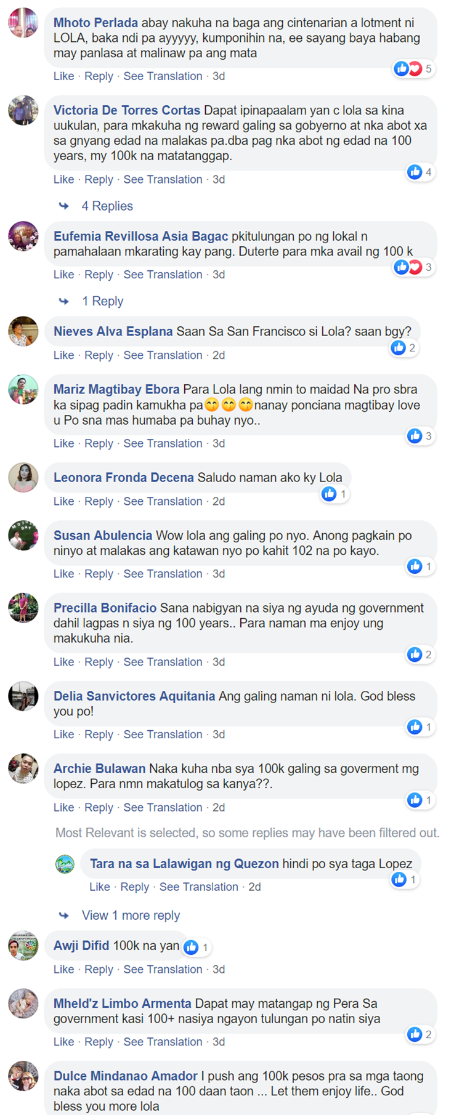Expand View 1 more reply
The image size is (462, 1115).
(x=131, y=916)
